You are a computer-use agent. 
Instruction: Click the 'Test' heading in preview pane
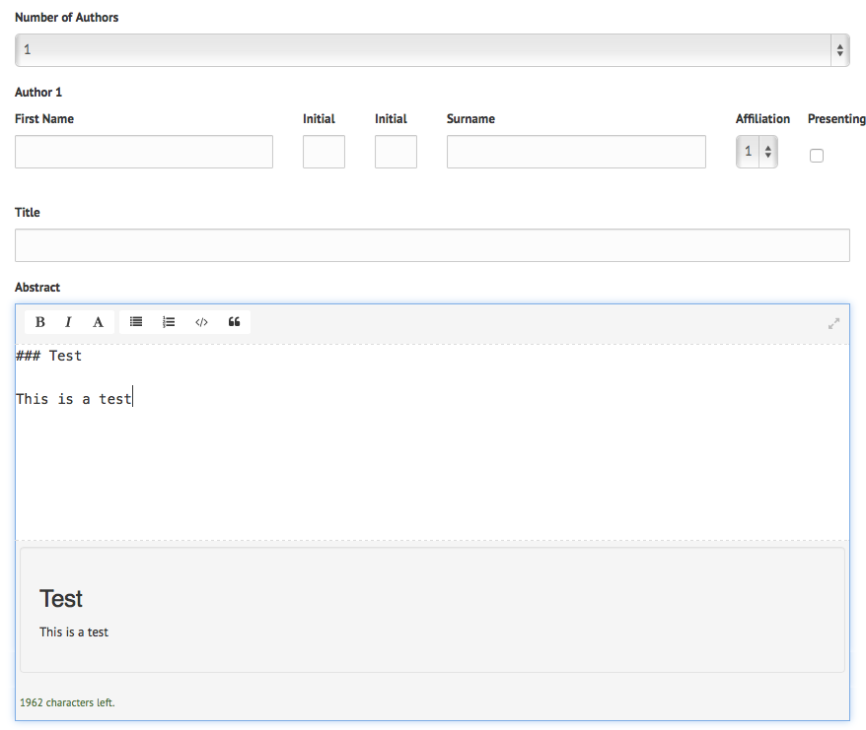point(61,598)
